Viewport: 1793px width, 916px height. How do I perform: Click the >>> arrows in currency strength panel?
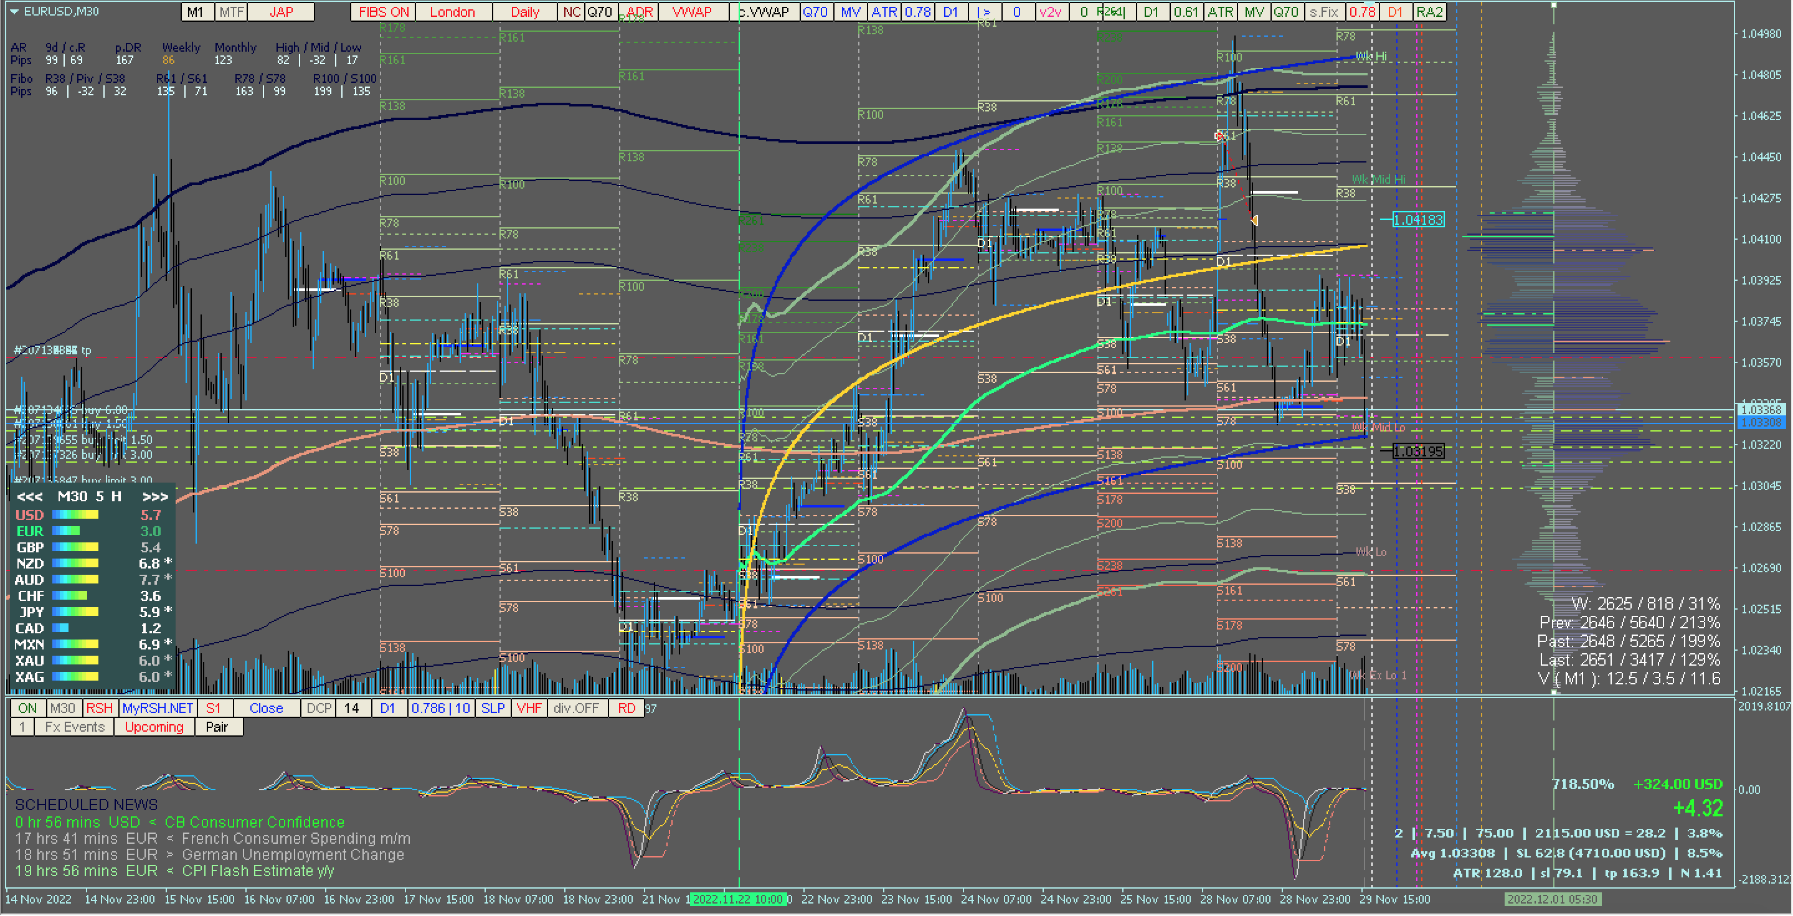[155, 497]
